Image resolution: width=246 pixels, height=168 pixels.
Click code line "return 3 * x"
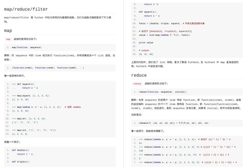pyautogui.click(x=151, y=4)
